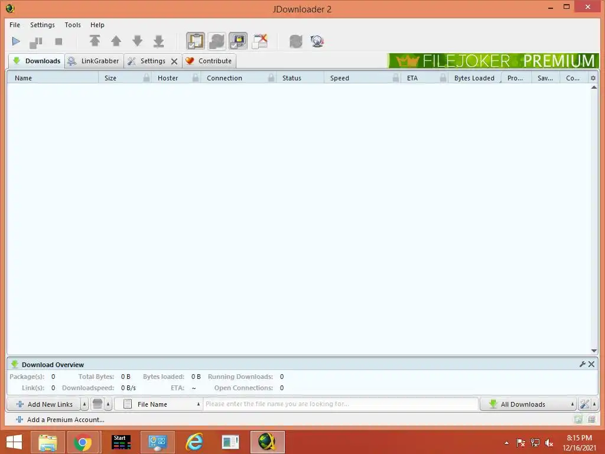Screen dimensions: 605x454
Task: Sort by the Status column header
Action: pyautogui.click(x=300, y=78)
